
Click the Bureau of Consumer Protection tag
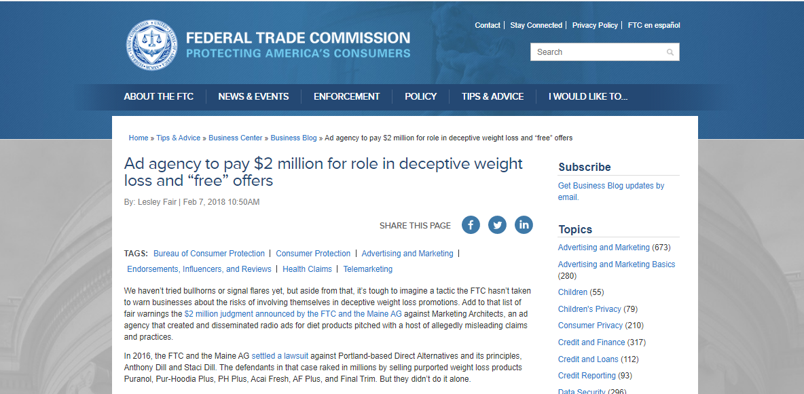pyautogui.click(x=209, y=254)
